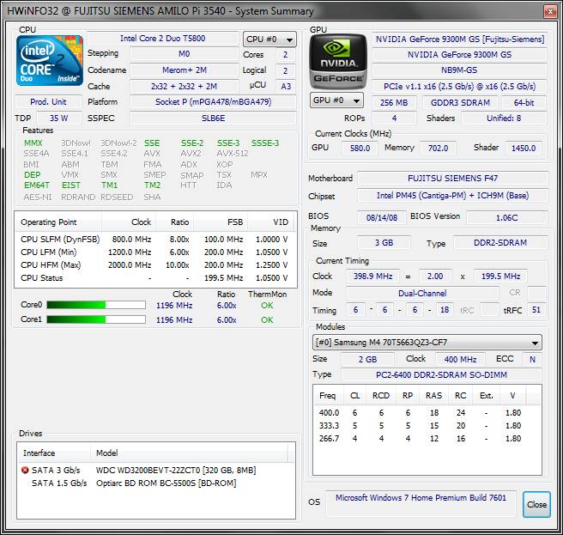Click the SSPEC value SLB6E
The height and width of the screenshot is (535, 563).
pyautogui.click(x=214, y=119)
